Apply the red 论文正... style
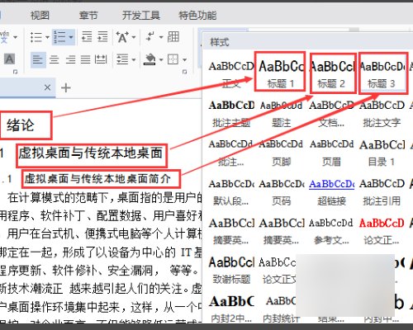 [382, 232]
